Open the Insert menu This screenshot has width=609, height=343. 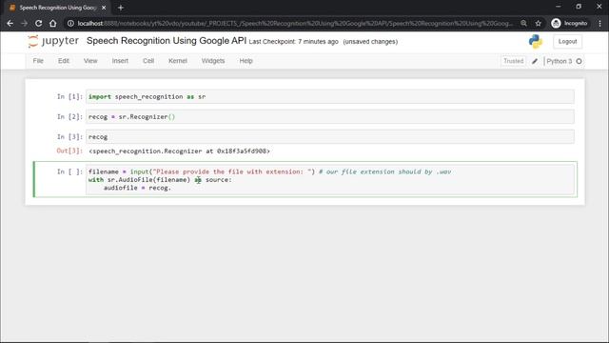point(120,61)
